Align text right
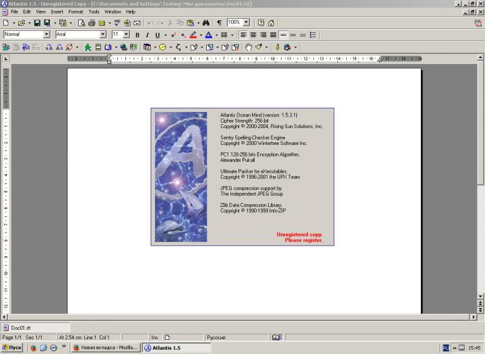 tap(263, 35)
